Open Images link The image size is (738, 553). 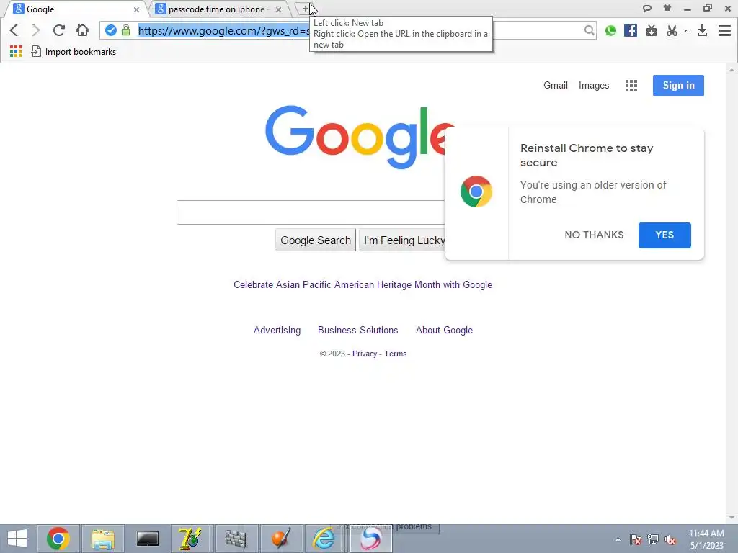(x=594, y=85)
